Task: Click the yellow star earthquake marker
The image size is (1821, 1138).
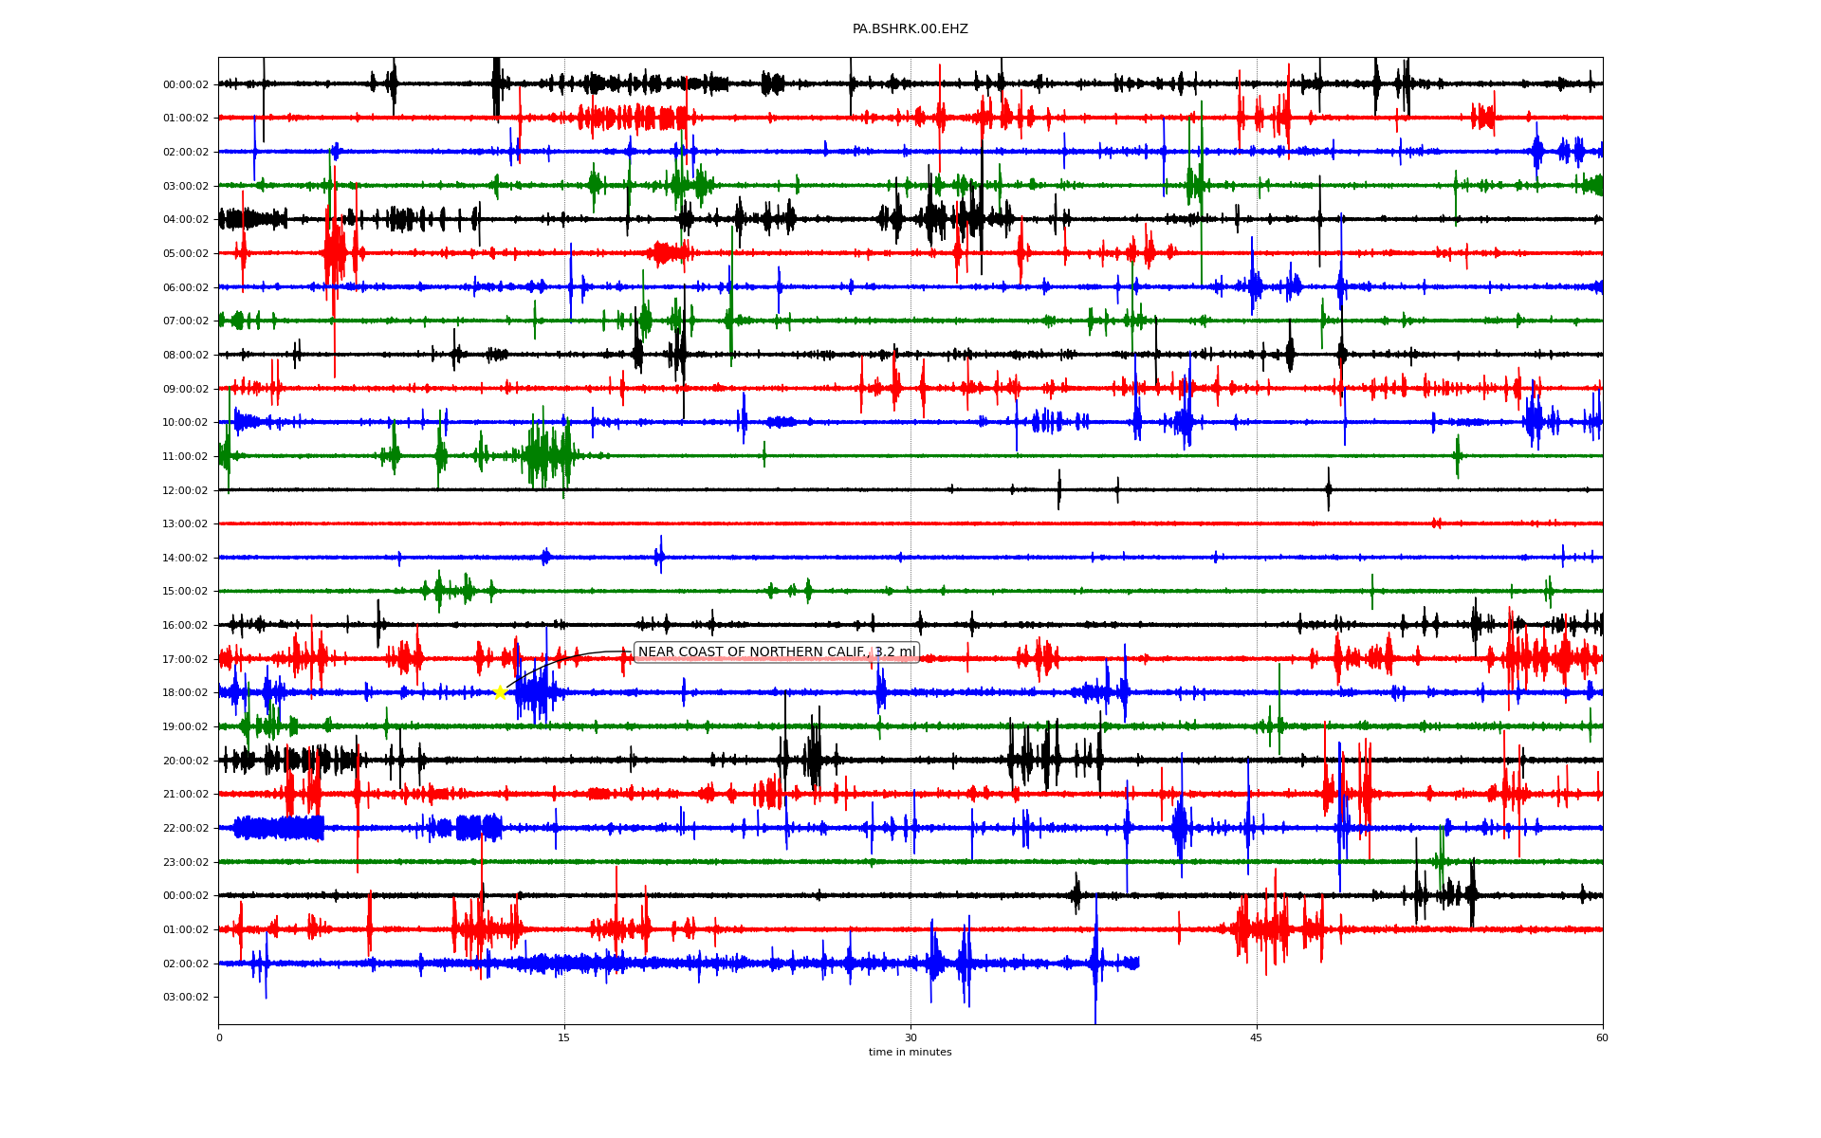Action: (x=500, y=692)
